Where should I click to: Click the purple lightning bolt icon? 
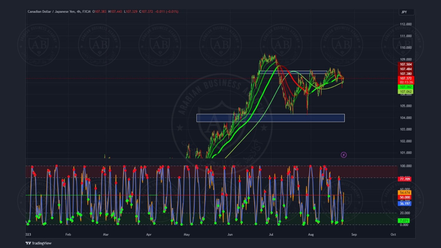pyautogui.click(x=343, y=155)
